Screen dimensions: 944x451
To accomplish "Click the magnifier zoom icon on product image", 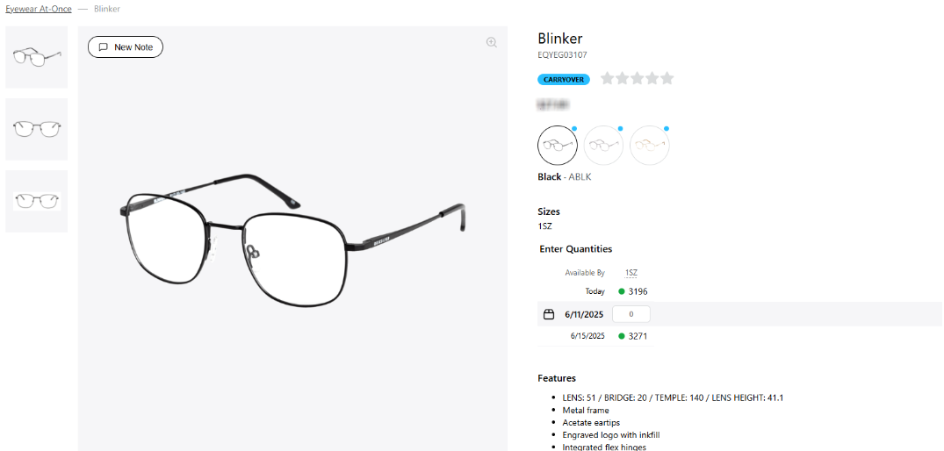I will point(492,42).
